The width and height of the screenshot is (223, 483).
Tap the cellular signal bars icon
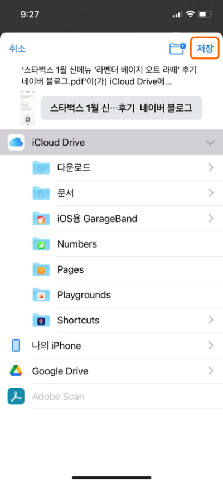[x=177, y=15]
